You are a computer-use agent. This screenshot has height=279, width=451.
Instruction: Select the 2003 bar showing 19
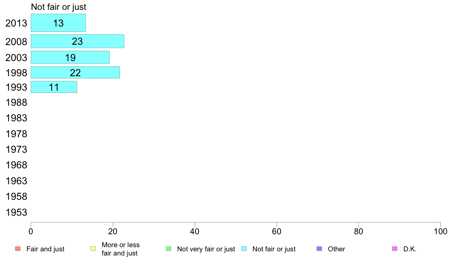70,57
